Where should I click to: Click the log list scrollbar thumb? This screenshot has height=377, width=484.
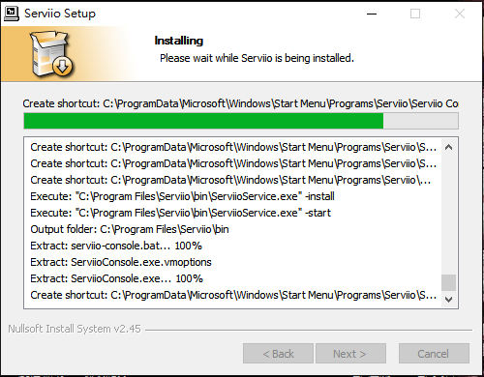(448, 282)
